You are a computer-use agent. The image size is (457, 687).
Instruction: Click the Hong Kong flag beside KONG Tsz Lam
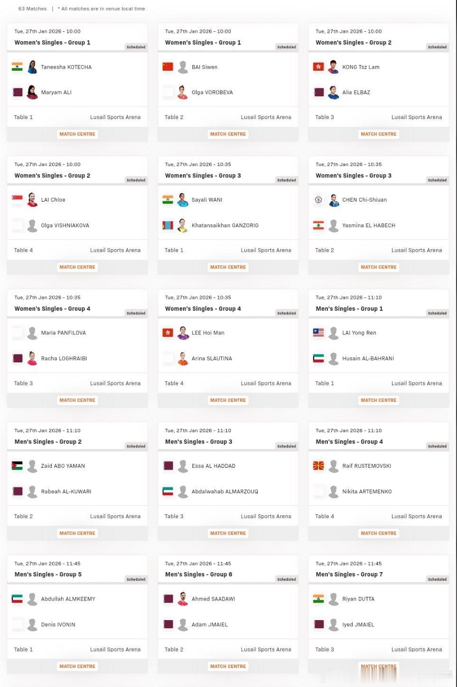[318, 67]
